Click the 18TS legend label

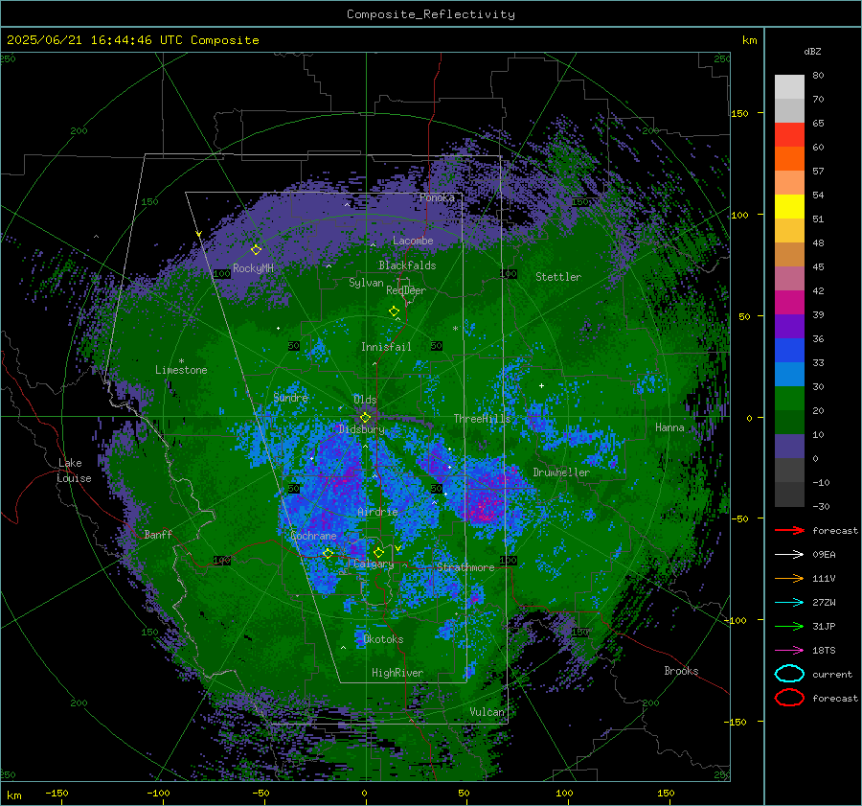[x=824, y=651]
